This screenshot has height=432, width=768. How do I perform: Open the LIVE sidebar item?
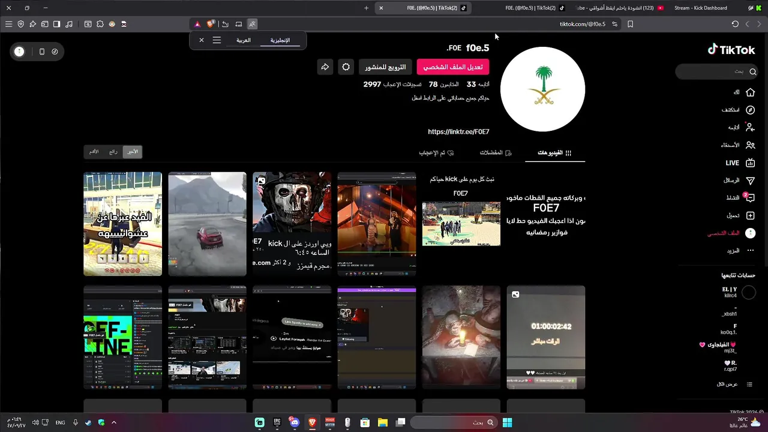point(740,163)
